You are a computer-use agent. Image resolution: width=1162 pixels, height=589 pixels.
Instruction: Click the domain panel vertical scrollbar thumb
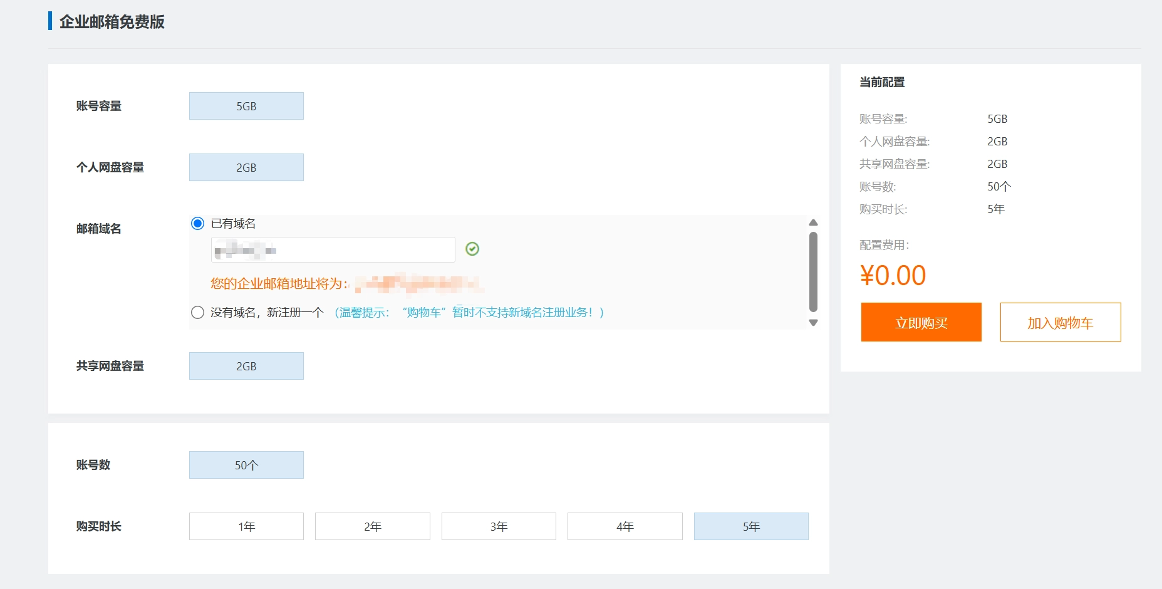[813, 272]
